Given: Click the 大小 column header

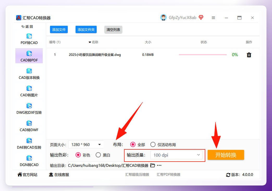Looking at the screenshot, I should click(148, 42).
